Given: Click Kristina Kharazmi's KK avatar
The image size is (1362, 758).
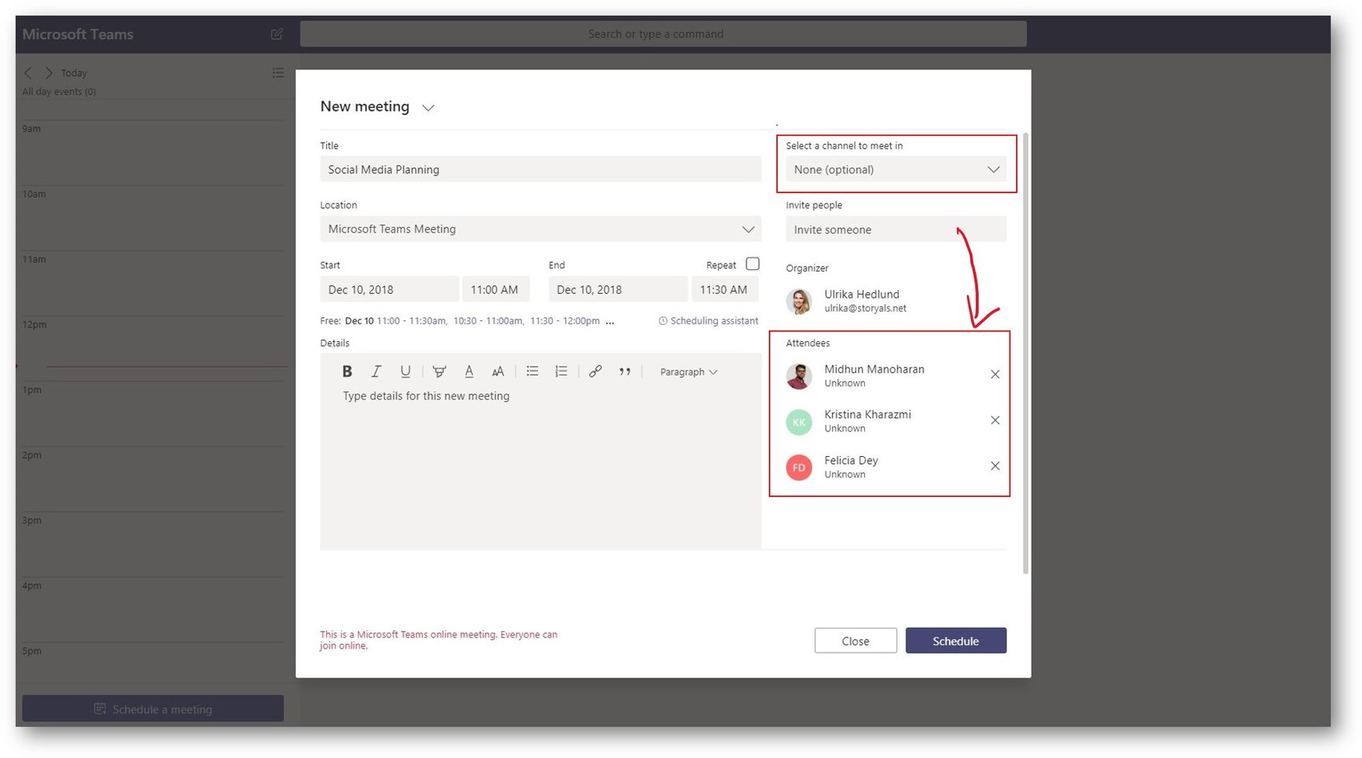Looking at the screenshot, I should coord(799,422).
